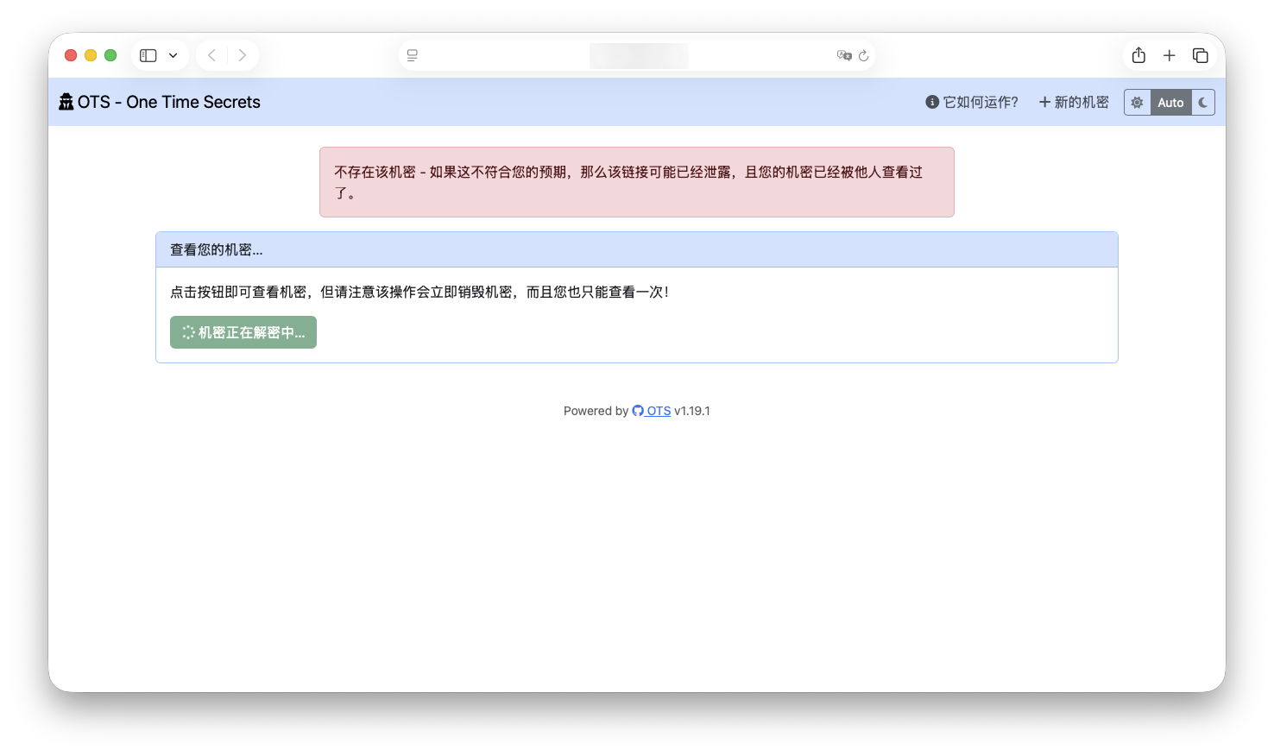The height and width of the screenshot is (756, 1274).
Task: Click the translate icon in the address bar
Action: click(x=843, y=54)
